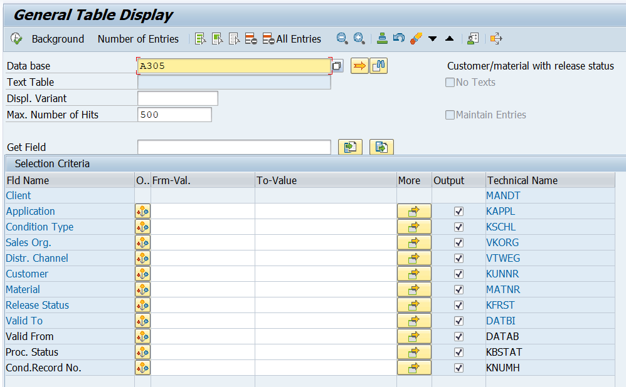
Task: Click the user settings toolbar icon
Action: click(x=473, y=39)
